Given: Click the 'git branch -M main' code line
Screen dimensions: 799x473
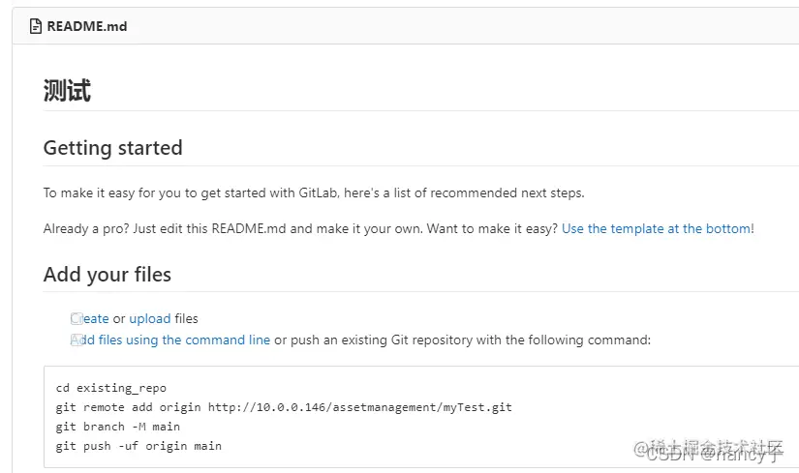Looking at the screenshot, I should click(118, 427).
